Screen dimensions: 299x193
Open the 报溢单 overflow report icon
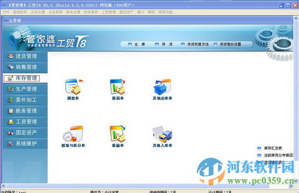point(118,134)
